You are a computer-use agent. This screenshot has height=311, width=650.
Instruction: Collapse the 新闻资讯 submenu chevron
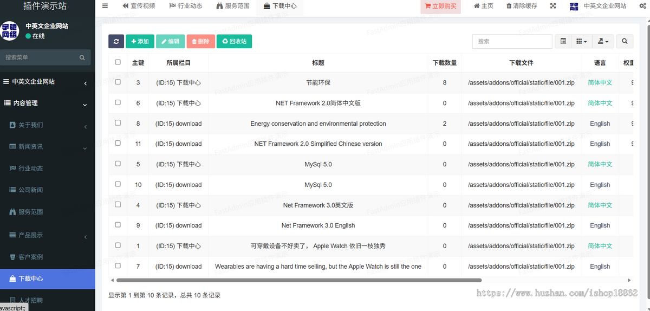(86, 148)
